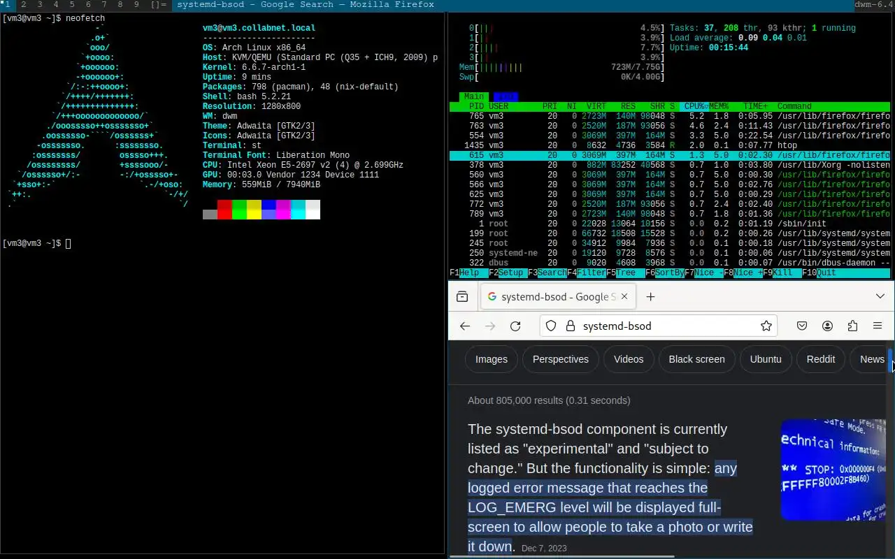Image resolution: width=895 pixels, height=559 pixels.
Task: Go back with Firefox back arrow
Action: [465, 326]
